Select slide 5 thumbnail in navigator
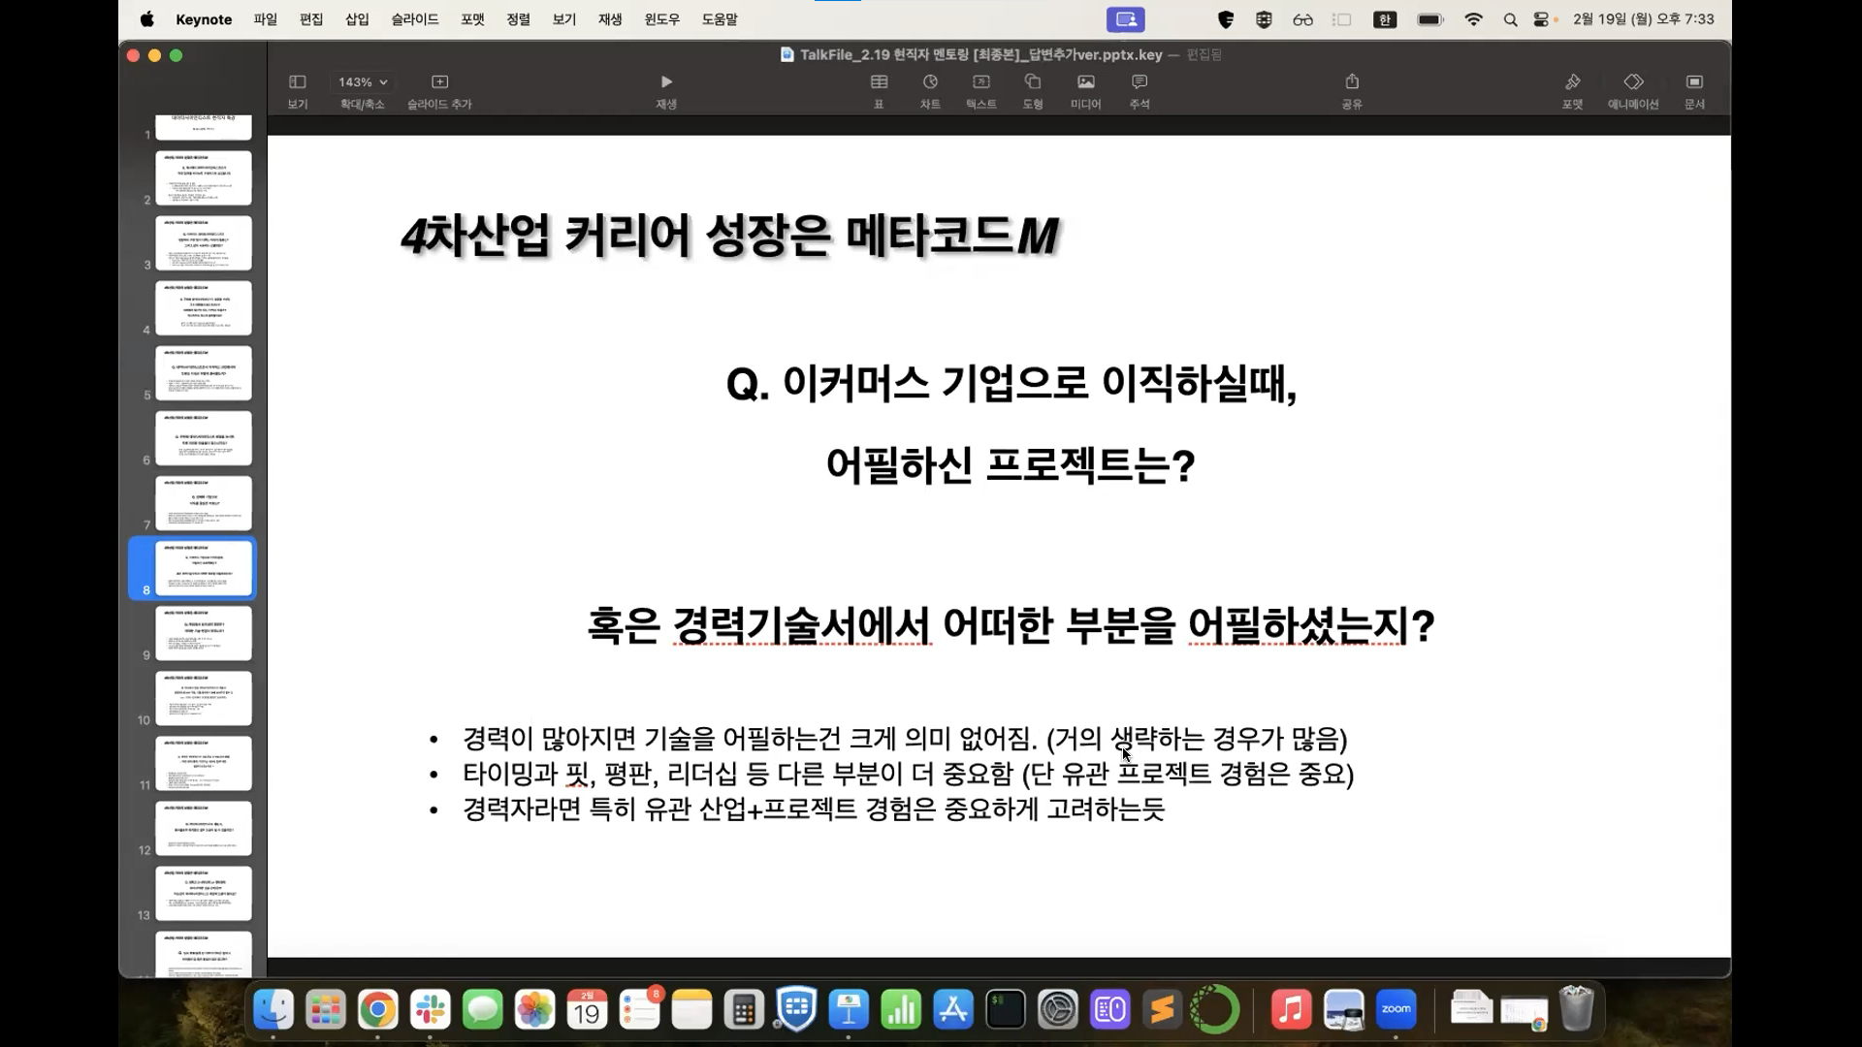Image resolution: width=1862 pixels, height=1047 pixels. coord(204,372)
